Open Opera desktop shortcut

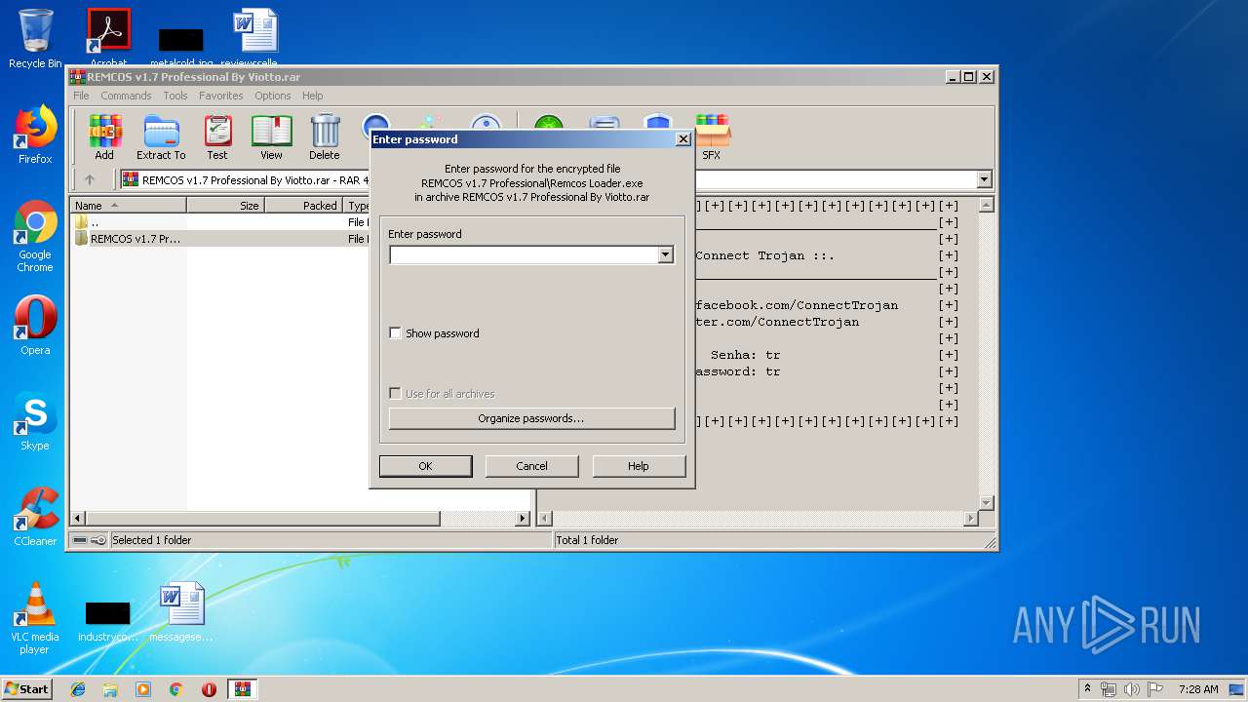click(35, 326)
